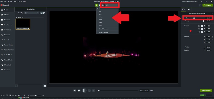Open the visual properties tab
The image size is (214, 99).
184,10
